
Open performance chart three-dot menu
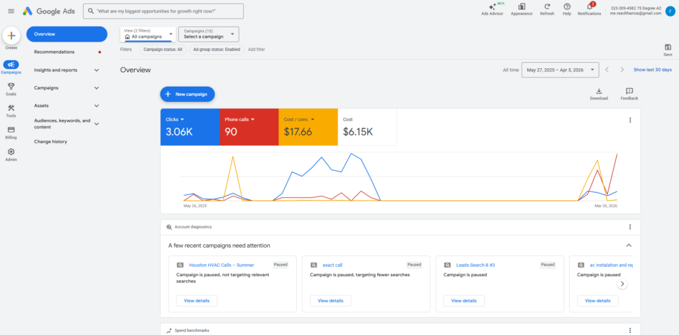click(x=630, y=120)
